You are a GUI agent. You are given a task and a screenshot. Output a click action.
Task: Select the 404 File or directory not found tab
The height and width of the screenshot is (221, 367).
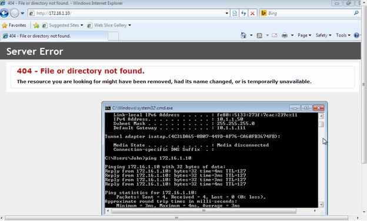[54, 36]
